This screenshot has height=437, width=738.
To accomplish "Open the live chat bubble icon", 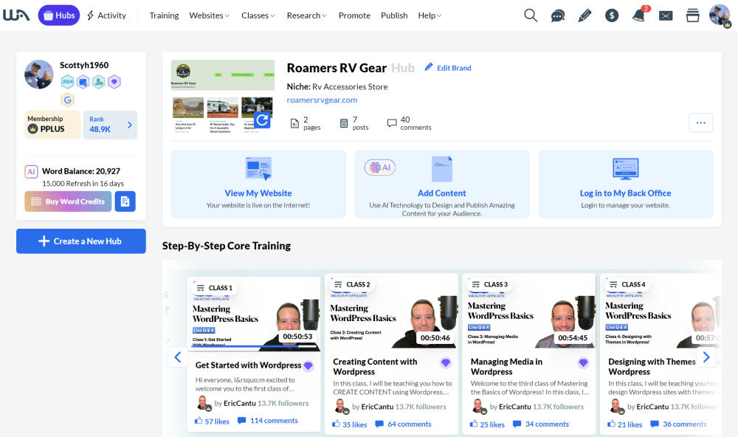I will (x=558, y=16).
